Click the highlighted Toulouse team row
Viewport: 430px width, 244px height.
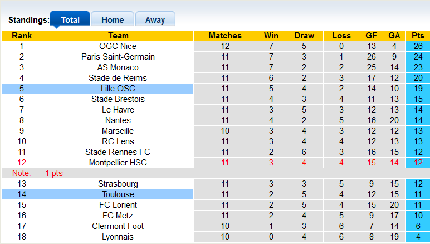[x=118, y=194]
